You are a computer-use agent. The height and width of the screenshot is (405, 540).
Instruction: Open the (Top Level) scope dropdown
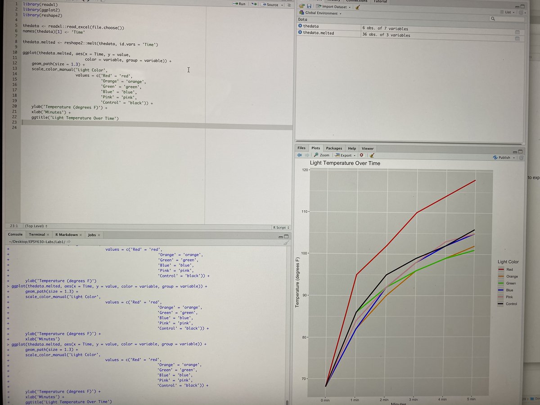36,225
